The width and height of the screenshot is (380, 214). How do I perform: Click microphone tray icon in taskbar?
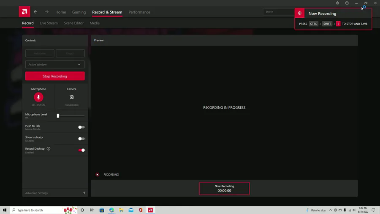(345, 210)
